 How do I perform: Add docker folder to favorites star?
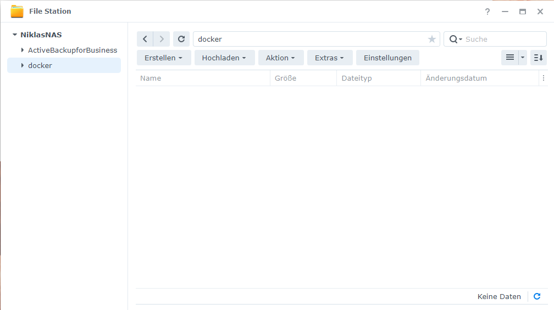432,39
